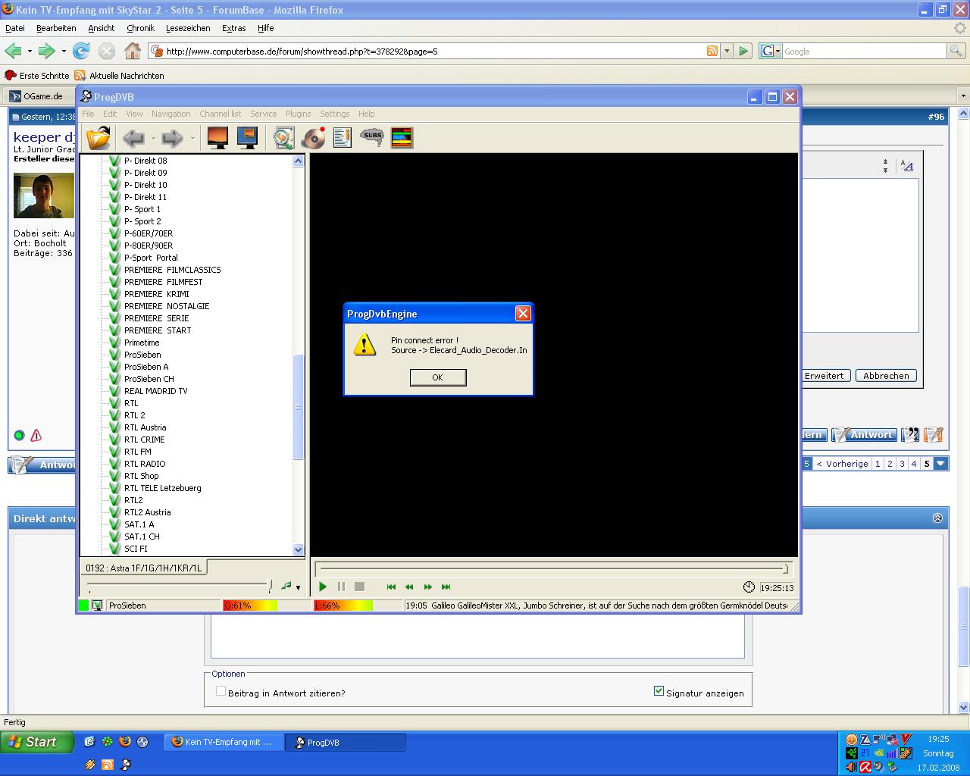Click report post warning triangle icon
970x776 pixels.
(36, 435)
